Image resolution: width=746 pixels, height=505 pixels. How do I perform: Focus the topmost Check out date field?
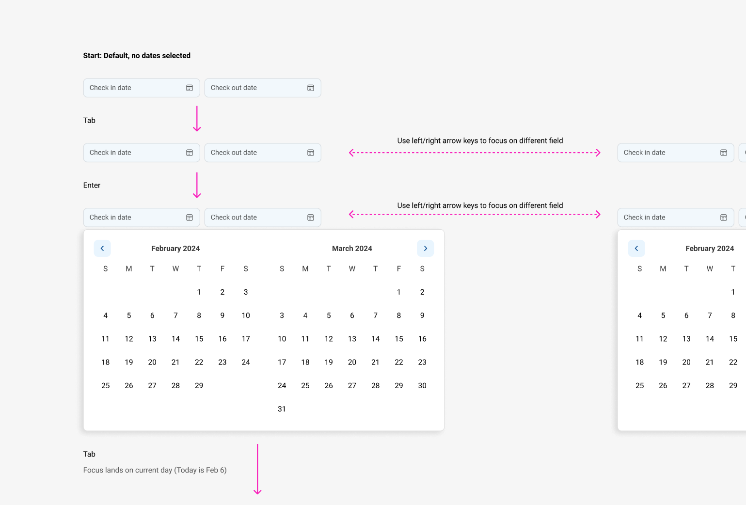click(254, 88)
